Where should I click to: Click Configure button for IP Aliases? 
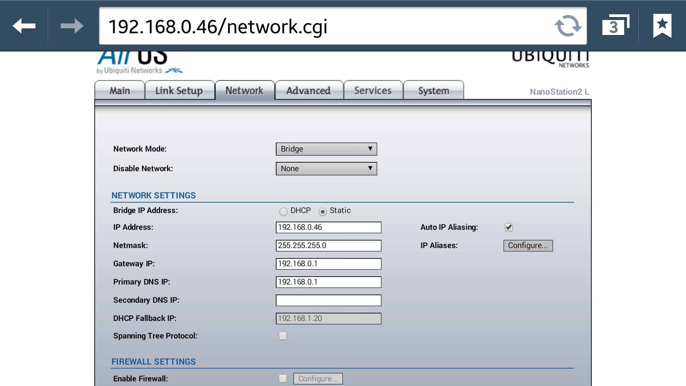(x=528, y=246)
